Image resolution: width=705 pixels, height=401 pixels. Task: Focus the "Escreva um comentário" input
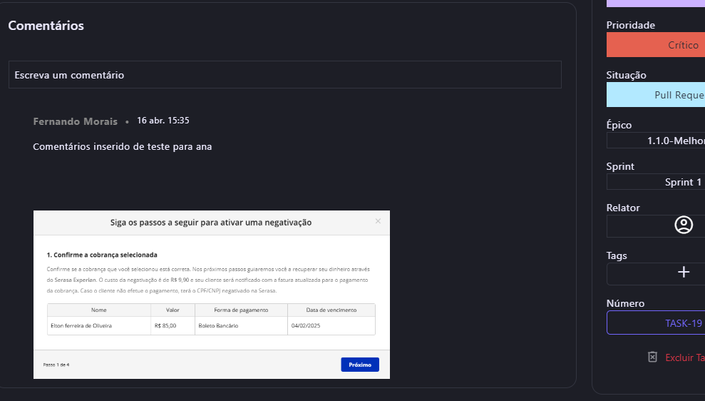284,75
